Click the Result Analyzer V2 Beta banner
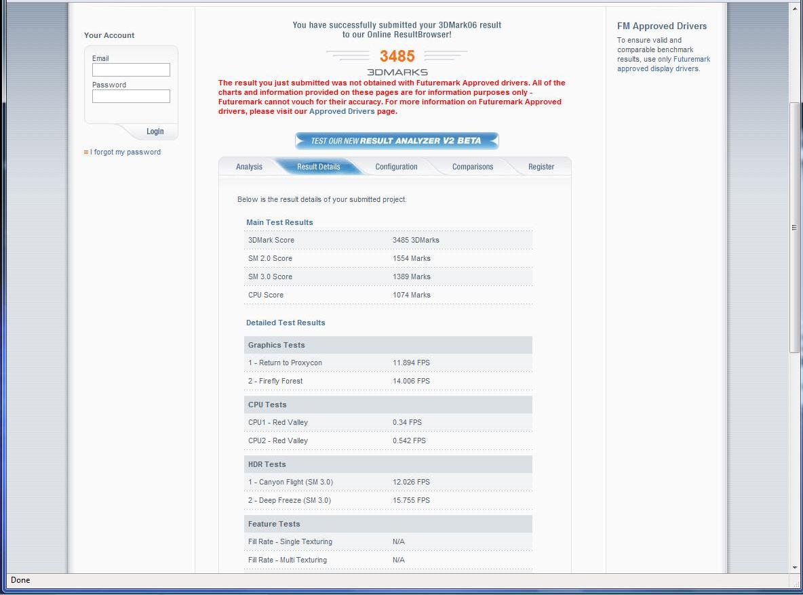The height and width of the screenshot is (595, 803). [397, 141]
